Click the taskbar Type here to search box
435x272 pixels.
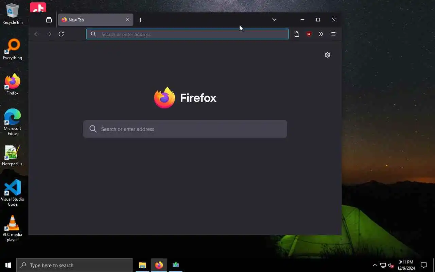click(x=75, y=265)
